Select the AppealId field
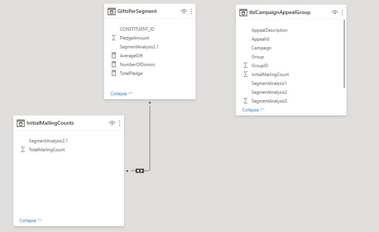This screenshot has width=379, height=232. (x=260, y=39)
